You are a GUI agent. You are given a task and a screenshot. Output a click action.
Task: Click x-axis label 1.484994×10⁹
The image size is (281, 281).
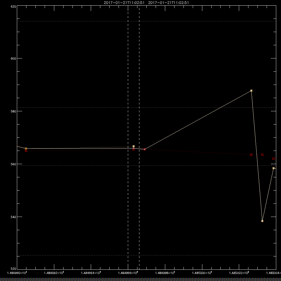[91, 273]
